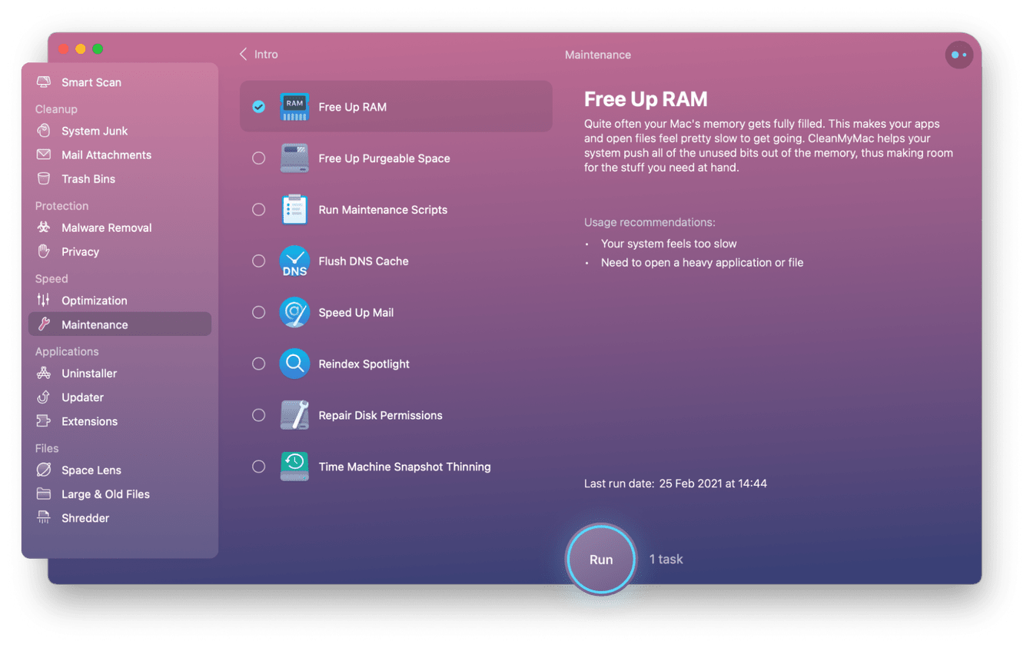The height and width of the screenshot is (648, 1030).
Task: Open Updater in the sidebar
Action: point(120,397)
